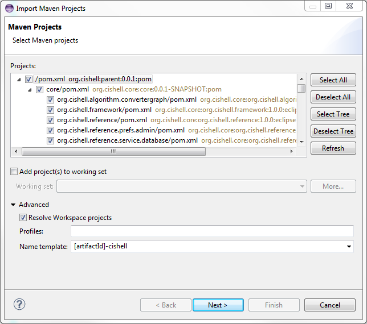Click the horizontal scrollbar thumb in projects list
Viewport: 367px width, 324px height.
pyautogui.click(x=113, y=152)
